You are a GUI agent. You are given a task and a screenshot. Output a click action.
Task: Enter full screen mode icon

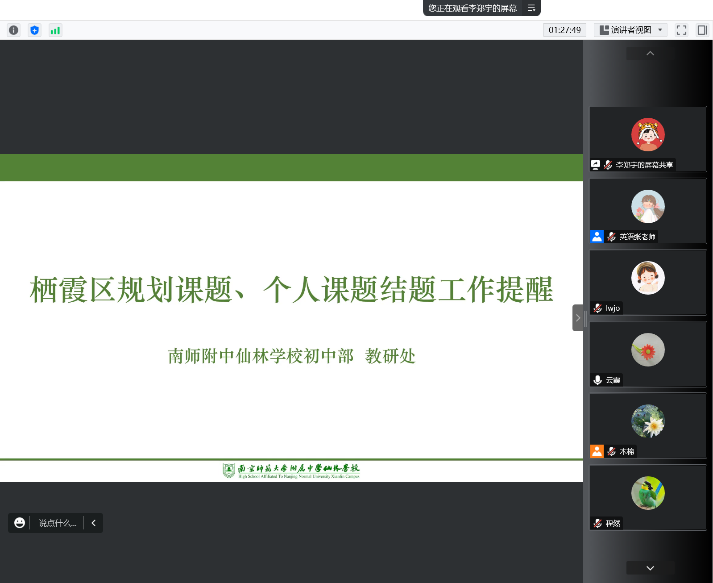pos(681,30)
